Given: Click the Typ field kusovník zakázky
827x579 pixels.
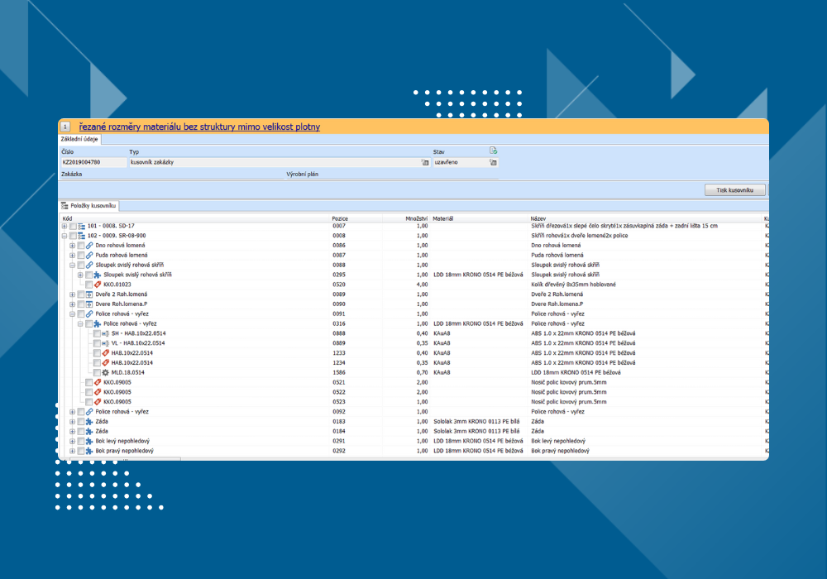Looking at the screenshot, I should pos(280,162).
